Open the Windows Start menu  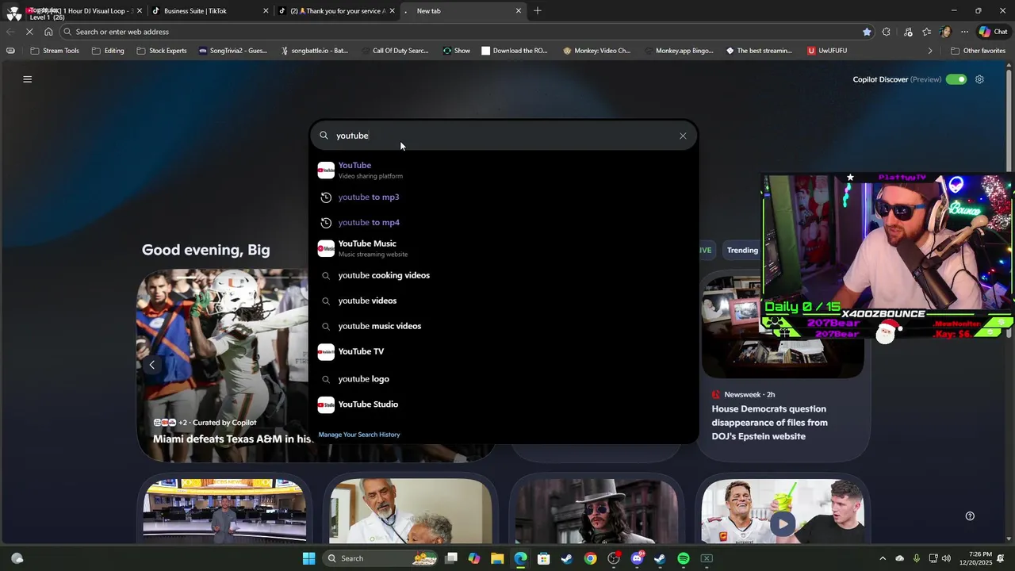(308, 558)
